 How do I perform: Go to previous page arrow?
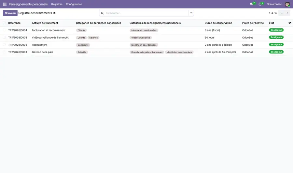pyautogui.click(x=281, y=13)
